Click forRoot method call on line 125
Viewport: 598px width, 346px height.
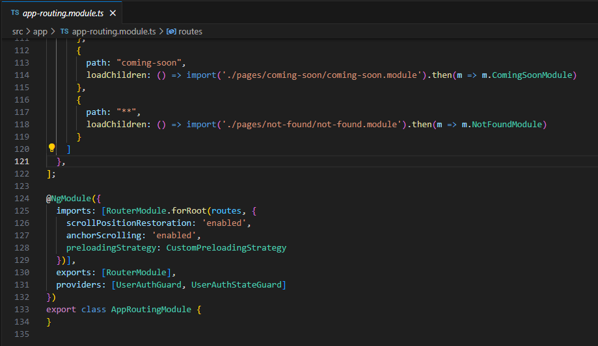pos(189,211)
